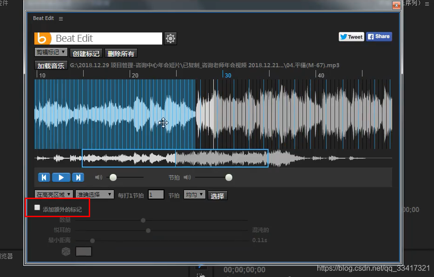Adjust the music volume slider knob

(113, 178)
